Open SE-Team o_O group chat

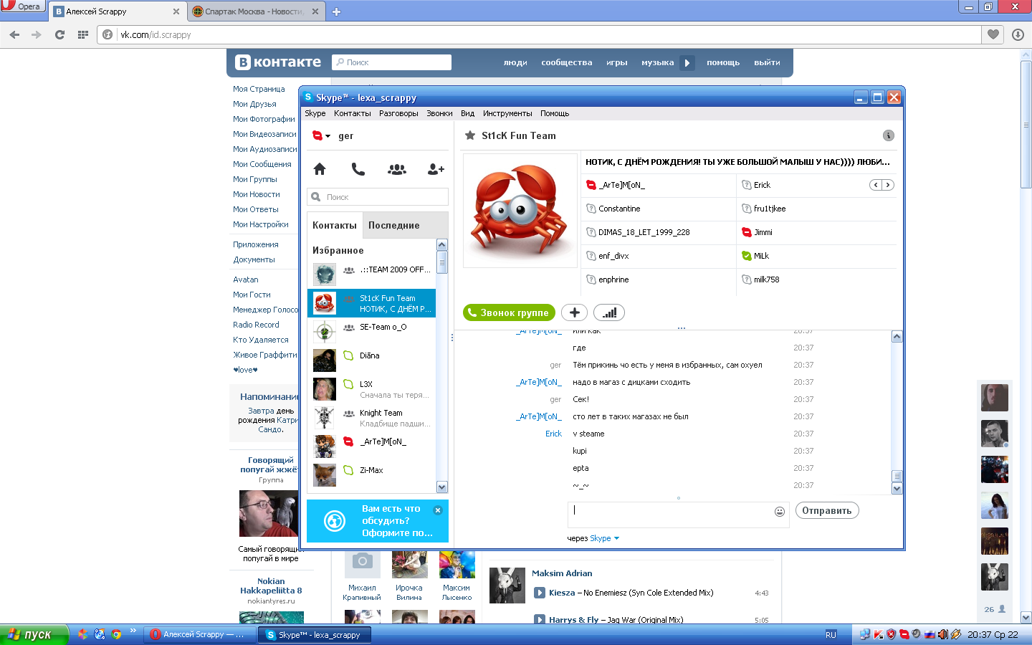tap(371, 332)
